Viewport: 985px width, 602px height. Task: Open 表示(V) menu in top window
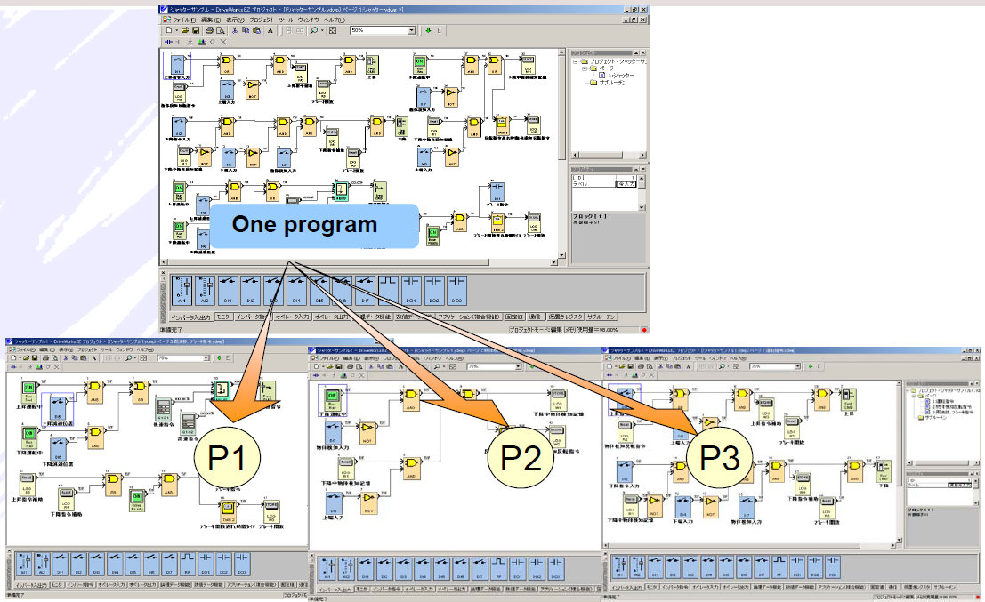[235, 20]
